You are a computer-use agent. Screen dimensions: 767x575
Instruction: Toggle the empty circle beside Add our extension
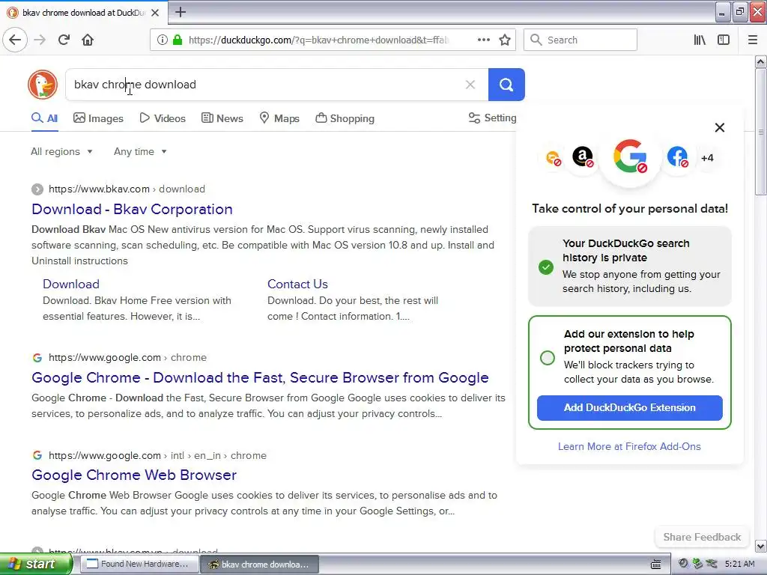(548, 357)
